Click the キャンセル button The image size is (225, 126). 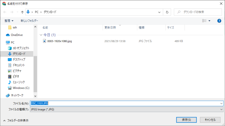click(210, 120)
